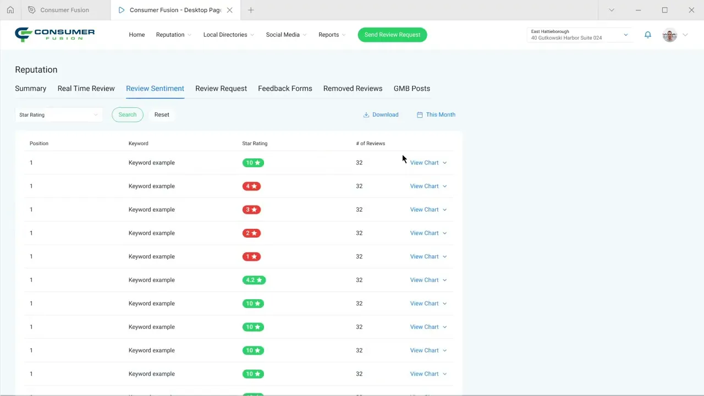Click the 32 reviews value in 3-star row
This screenshot has height=396, width=704.
coord(359,210)
